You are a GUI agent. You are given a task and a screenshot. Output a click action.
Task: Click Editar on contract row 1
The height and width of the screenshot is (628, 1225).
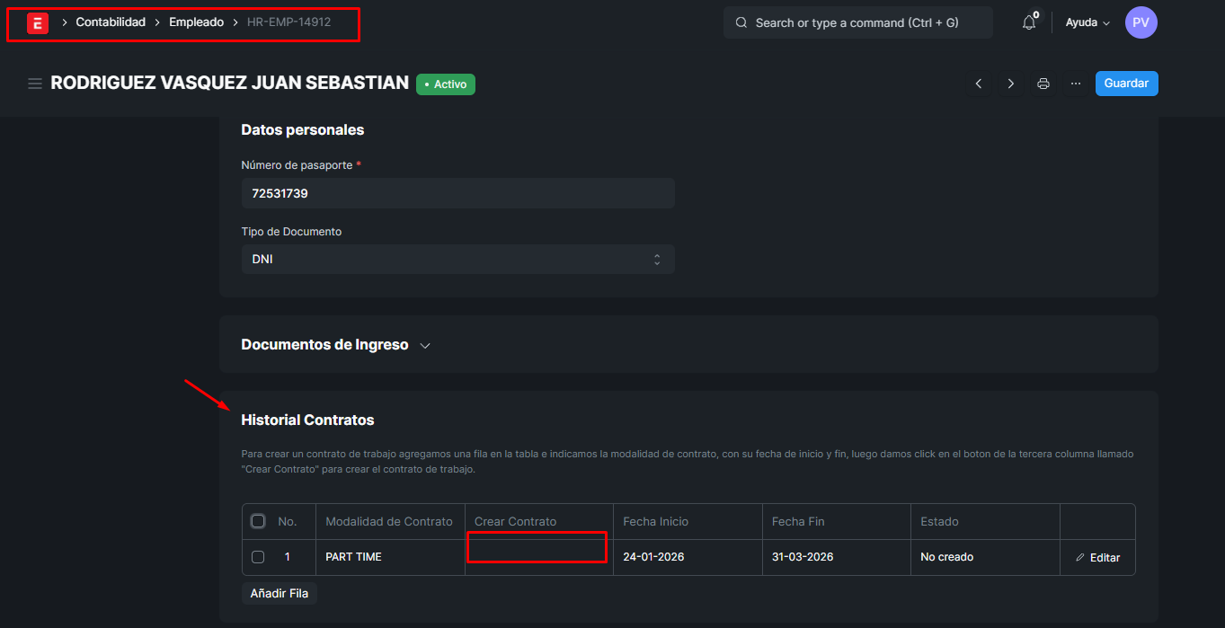coord(1098,558)
